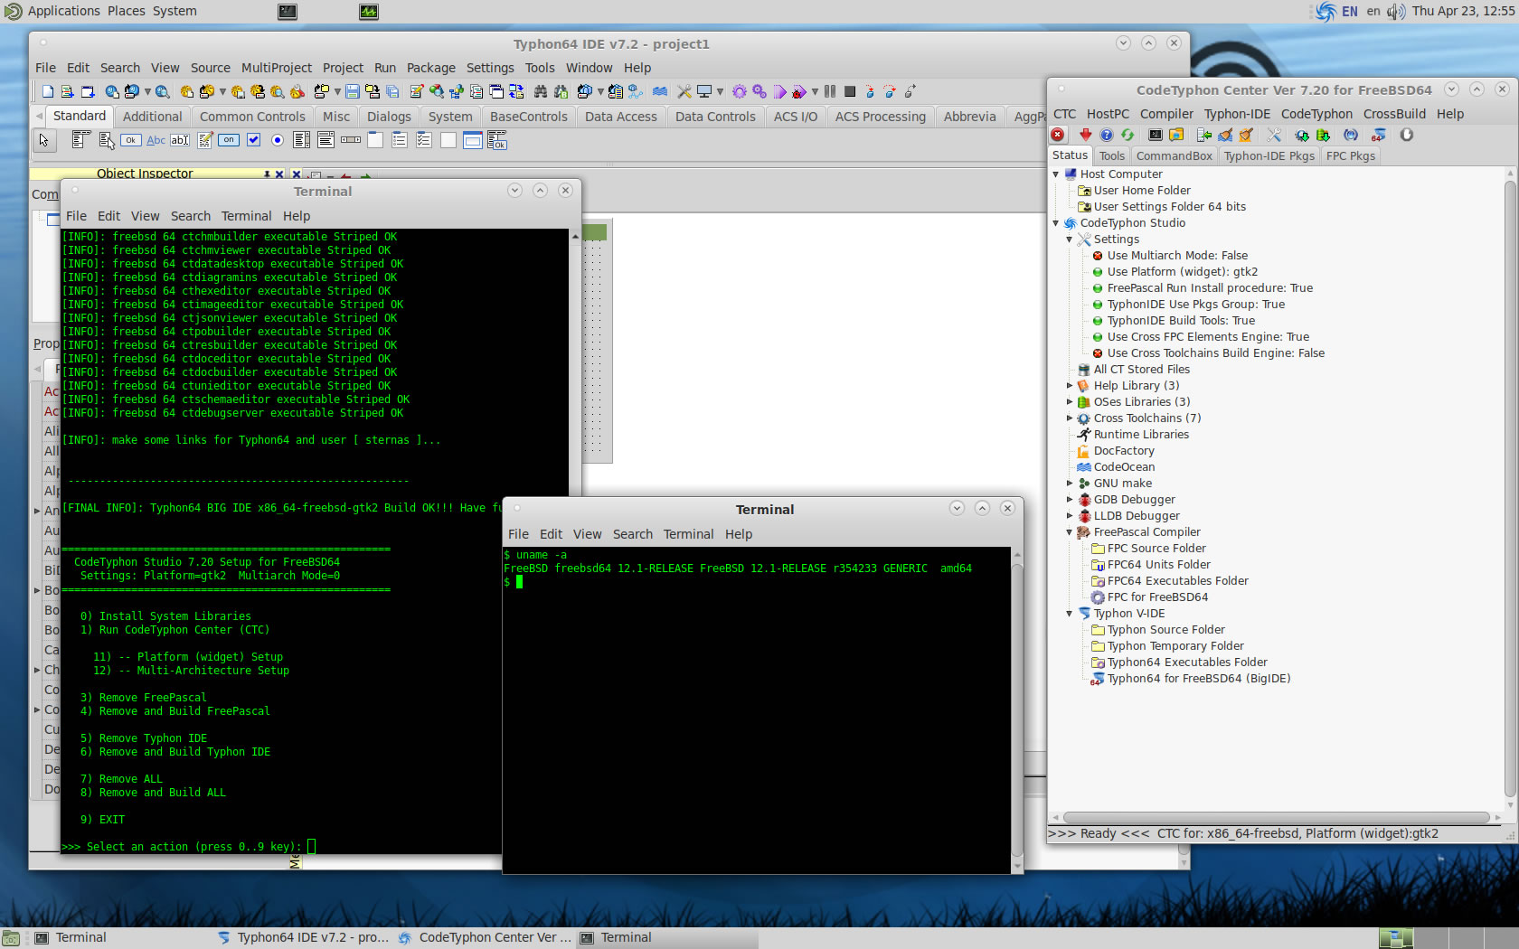Close the Object Inspector panel with its X
1519x949 pixels.
[279, 174]
